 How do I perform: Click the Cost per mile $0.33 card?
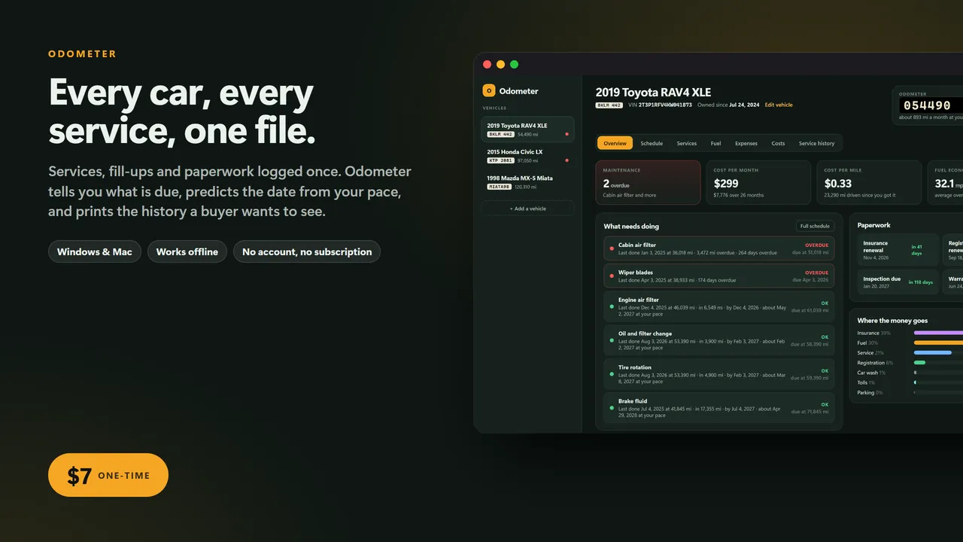(x=869, y=182)
